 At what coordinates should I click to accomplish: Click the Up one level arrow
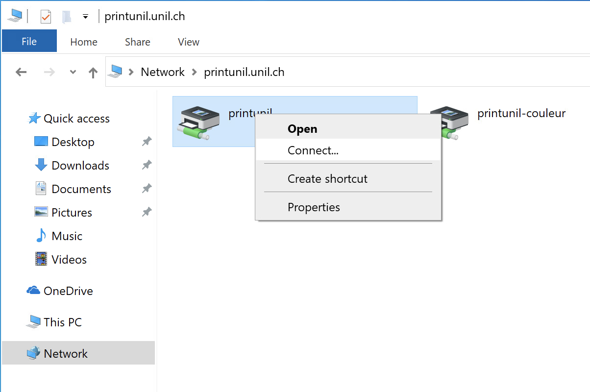click(x=93, y=73)
